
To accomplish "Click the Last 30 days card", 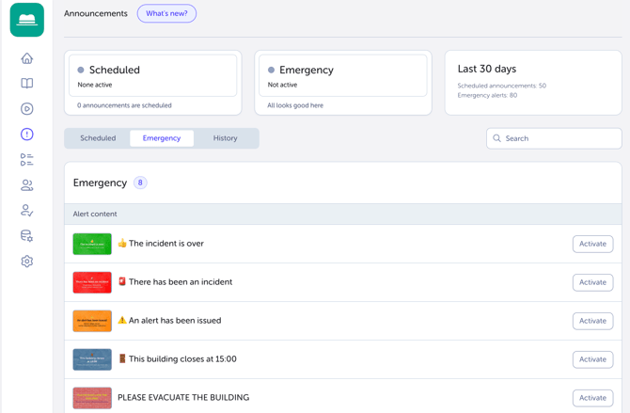I will point(533,83).
